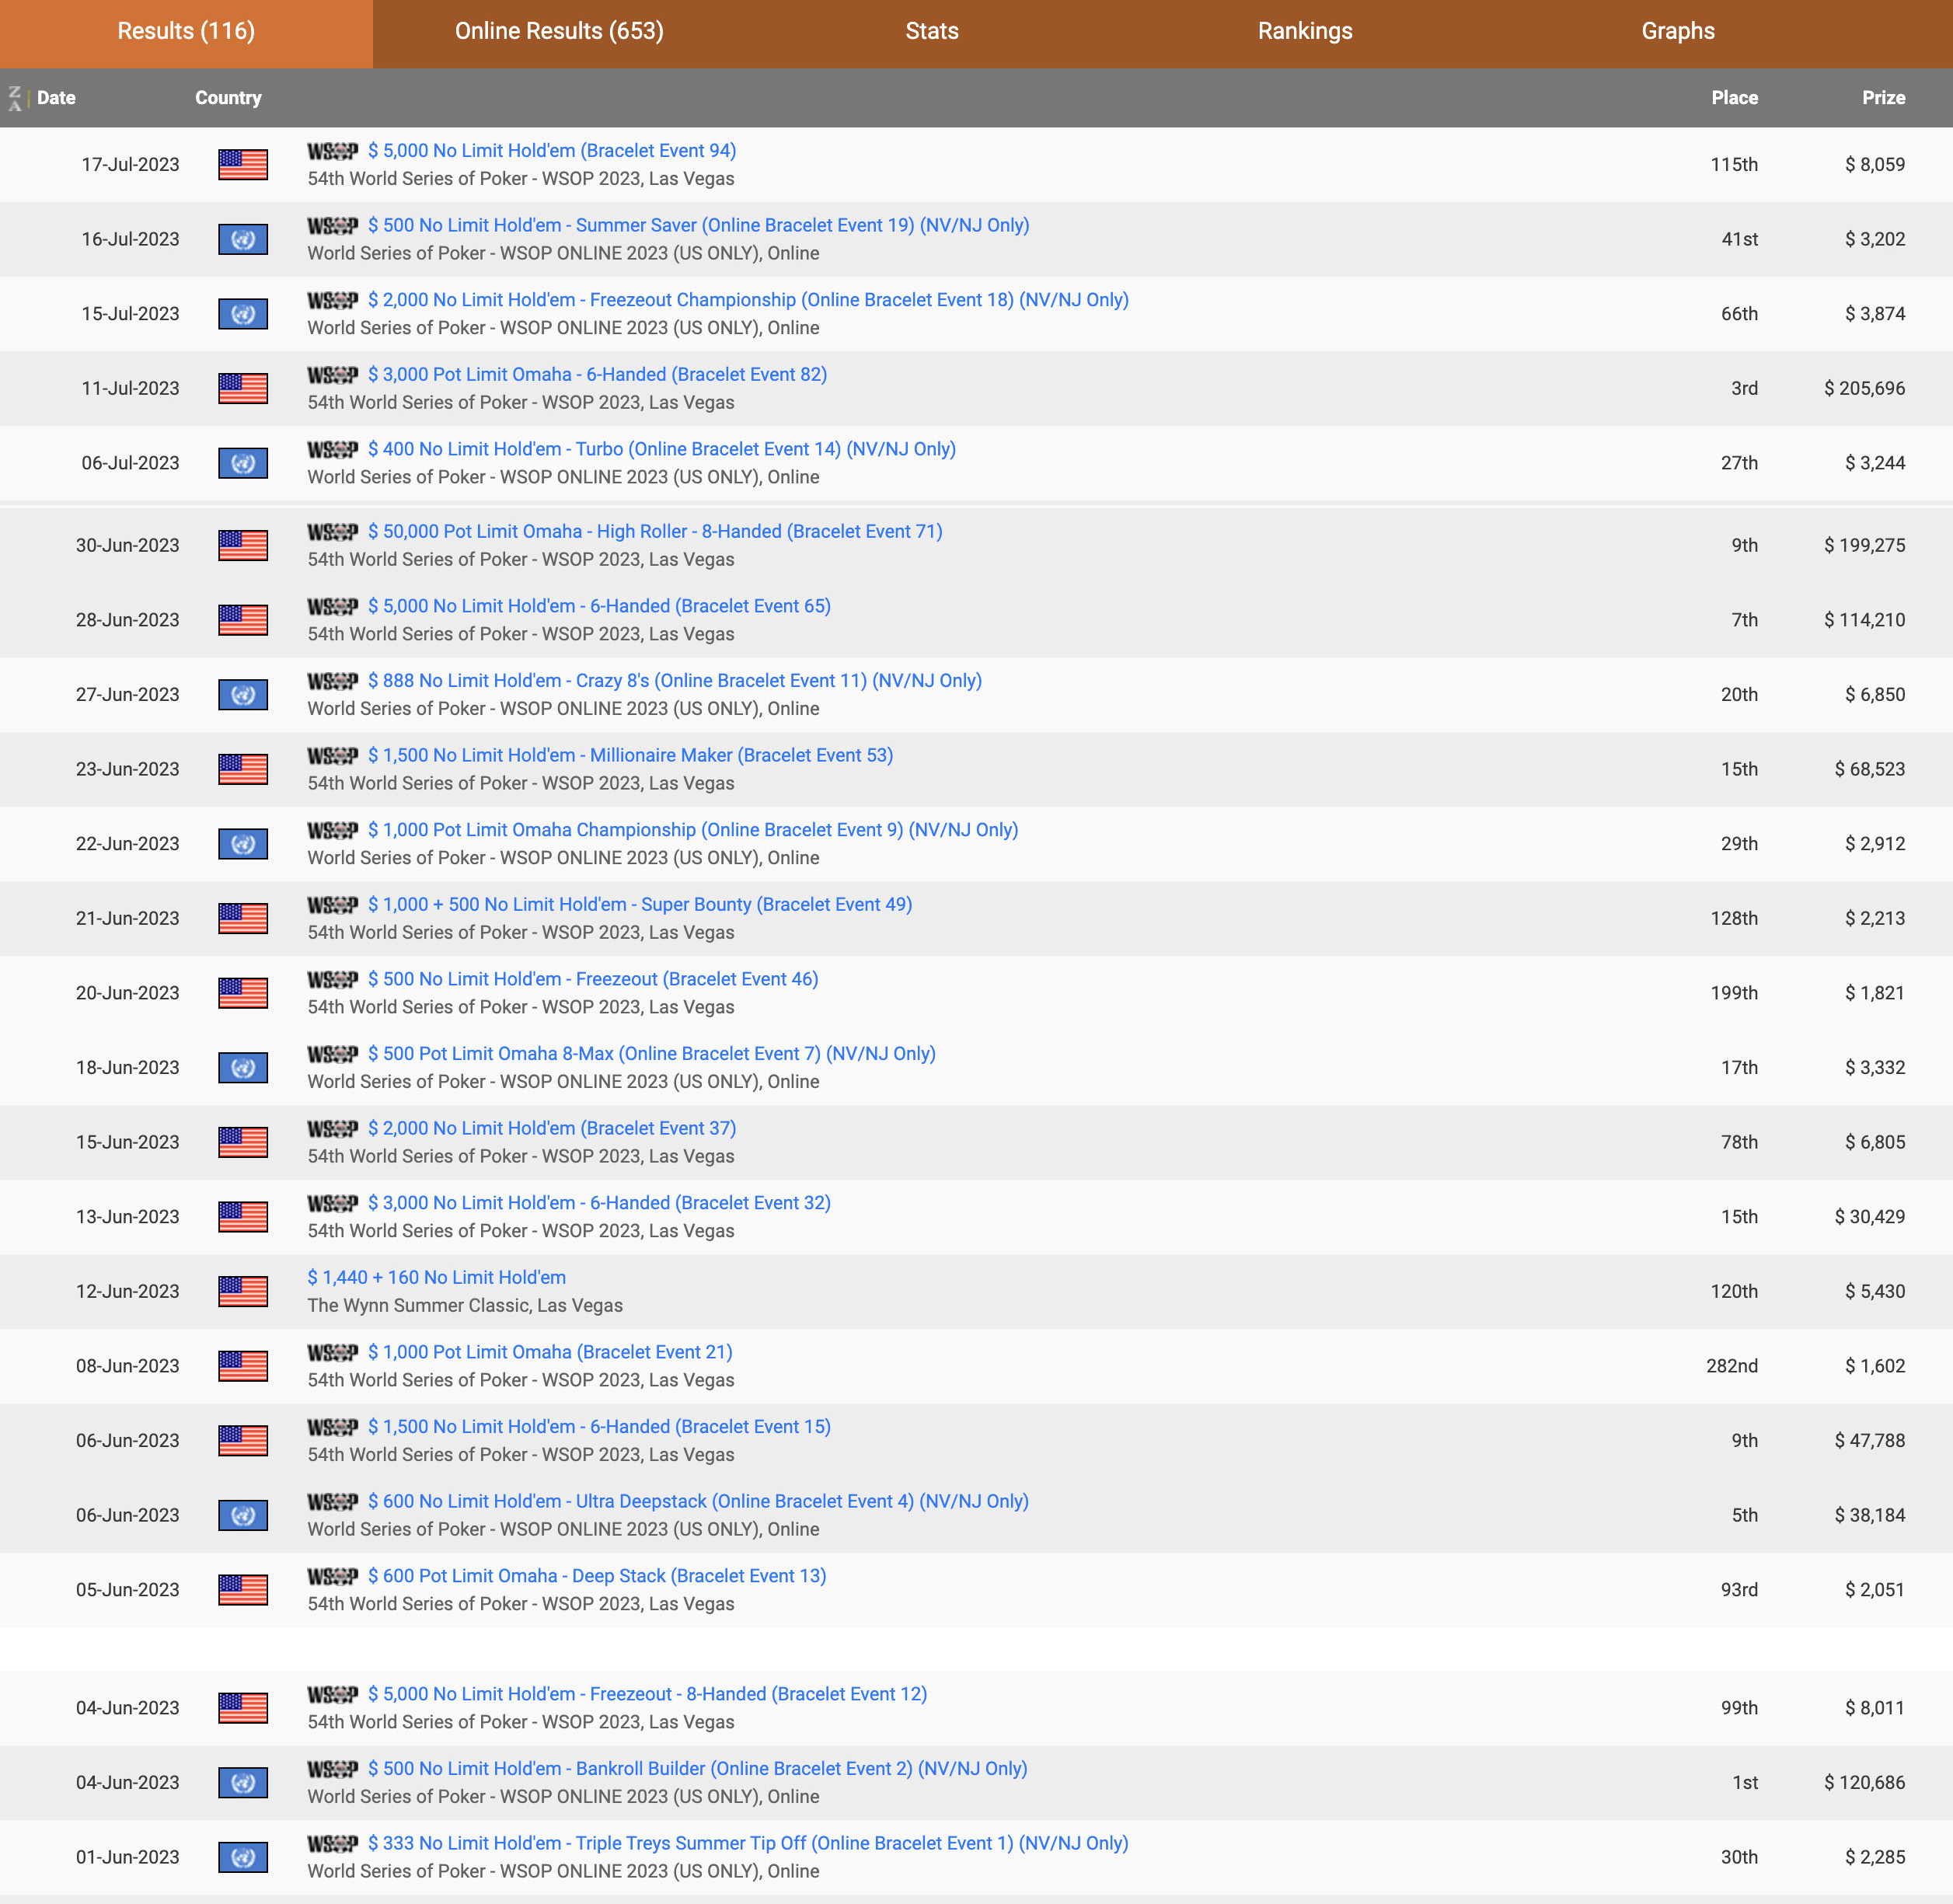Click the WSOP logo beside Bracelet Event 94
Screen dimensions: 1953x1904
(334, 152)
